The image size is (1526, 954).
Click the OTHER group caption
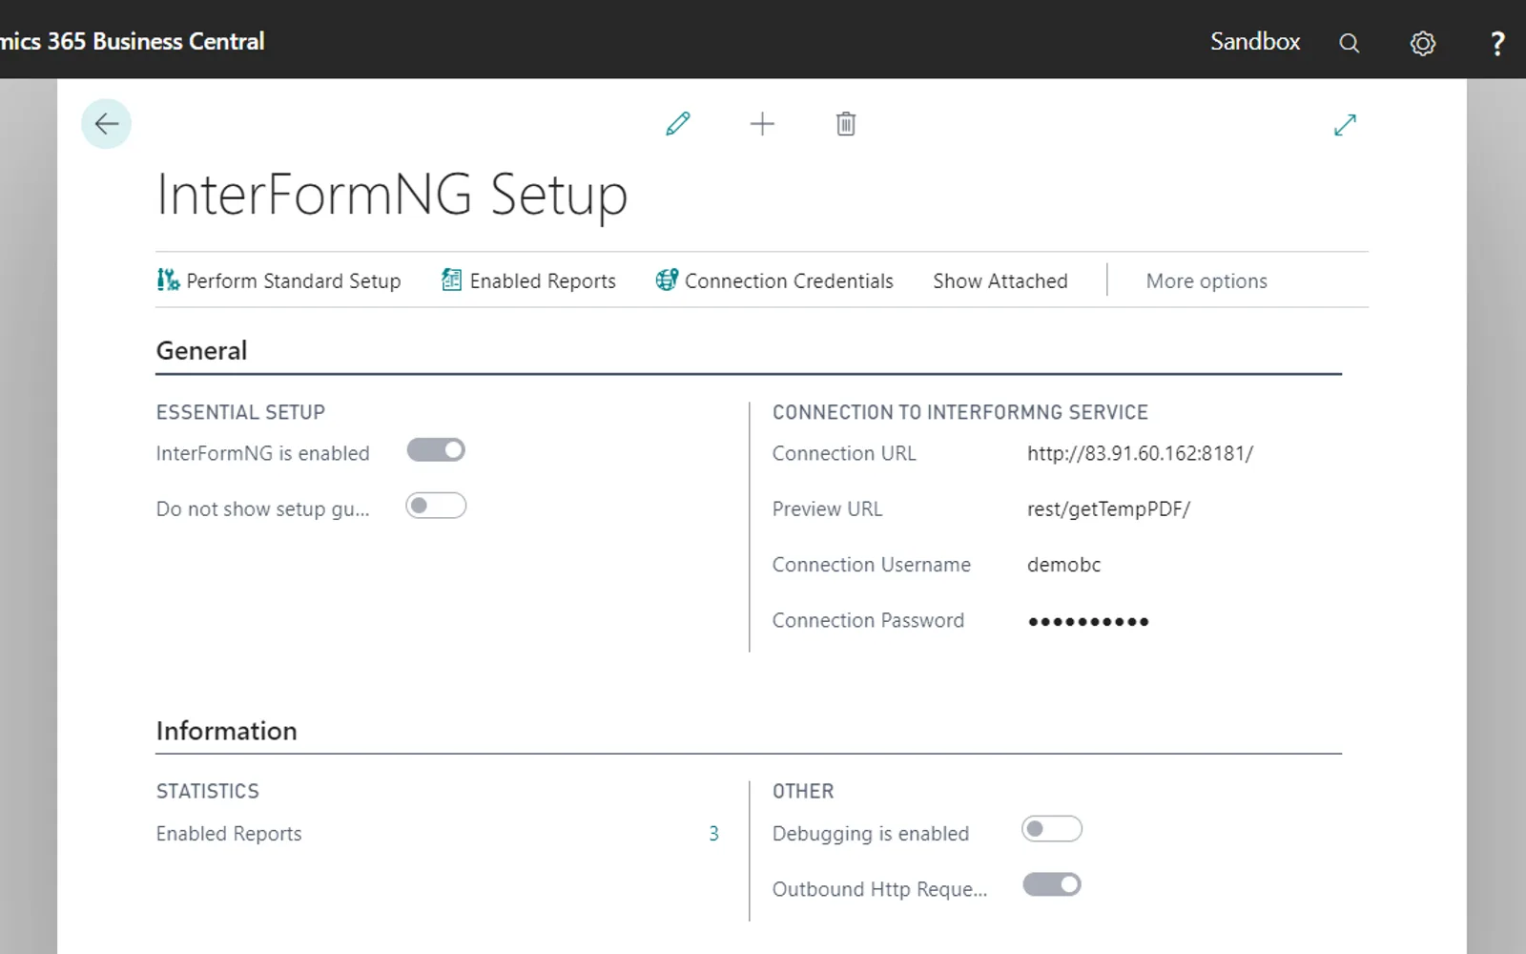pos(803,791)
